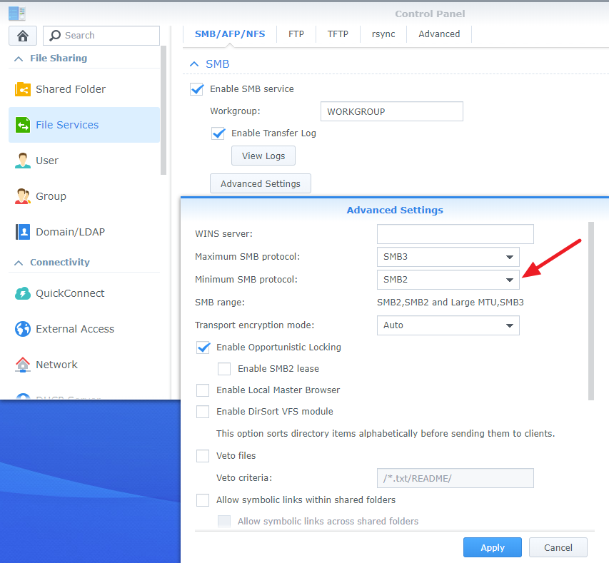
Task: Click the search magnifier icon
Action: tap(55, 36)
